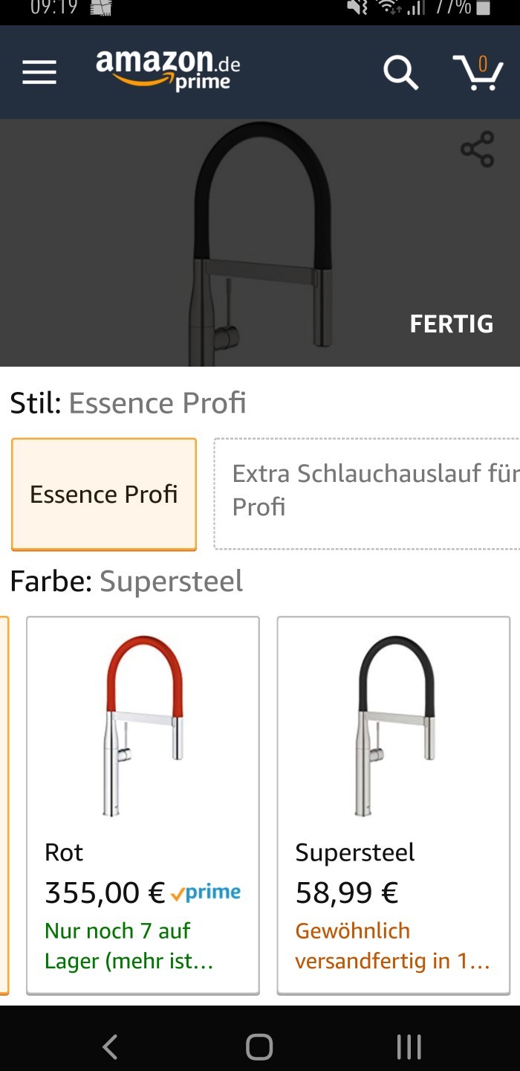This screenshot has height=1071, width=520.
Task: Tap the 355,00 € price with prime badge
Action: 143,892
